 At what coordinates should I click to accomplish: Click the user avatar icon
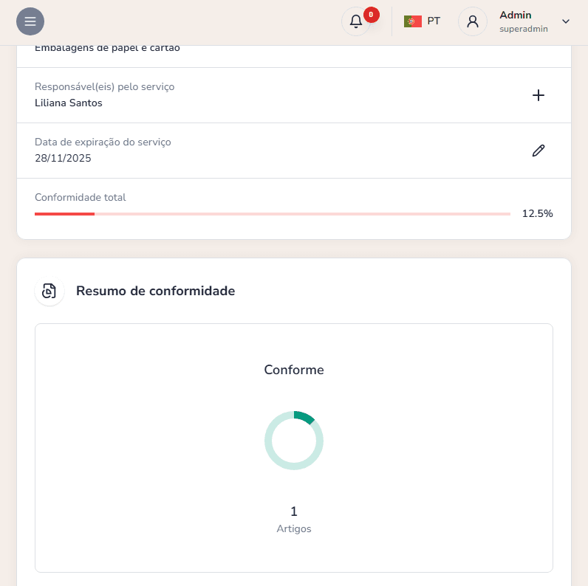click(473, 21)
